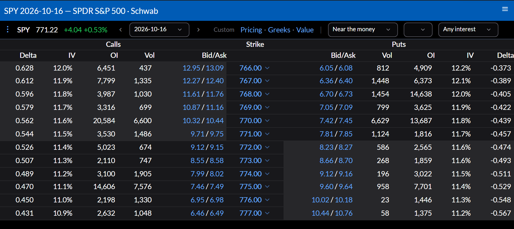
Task: Expand the 771.00 strike chevron
Action: 267,134
